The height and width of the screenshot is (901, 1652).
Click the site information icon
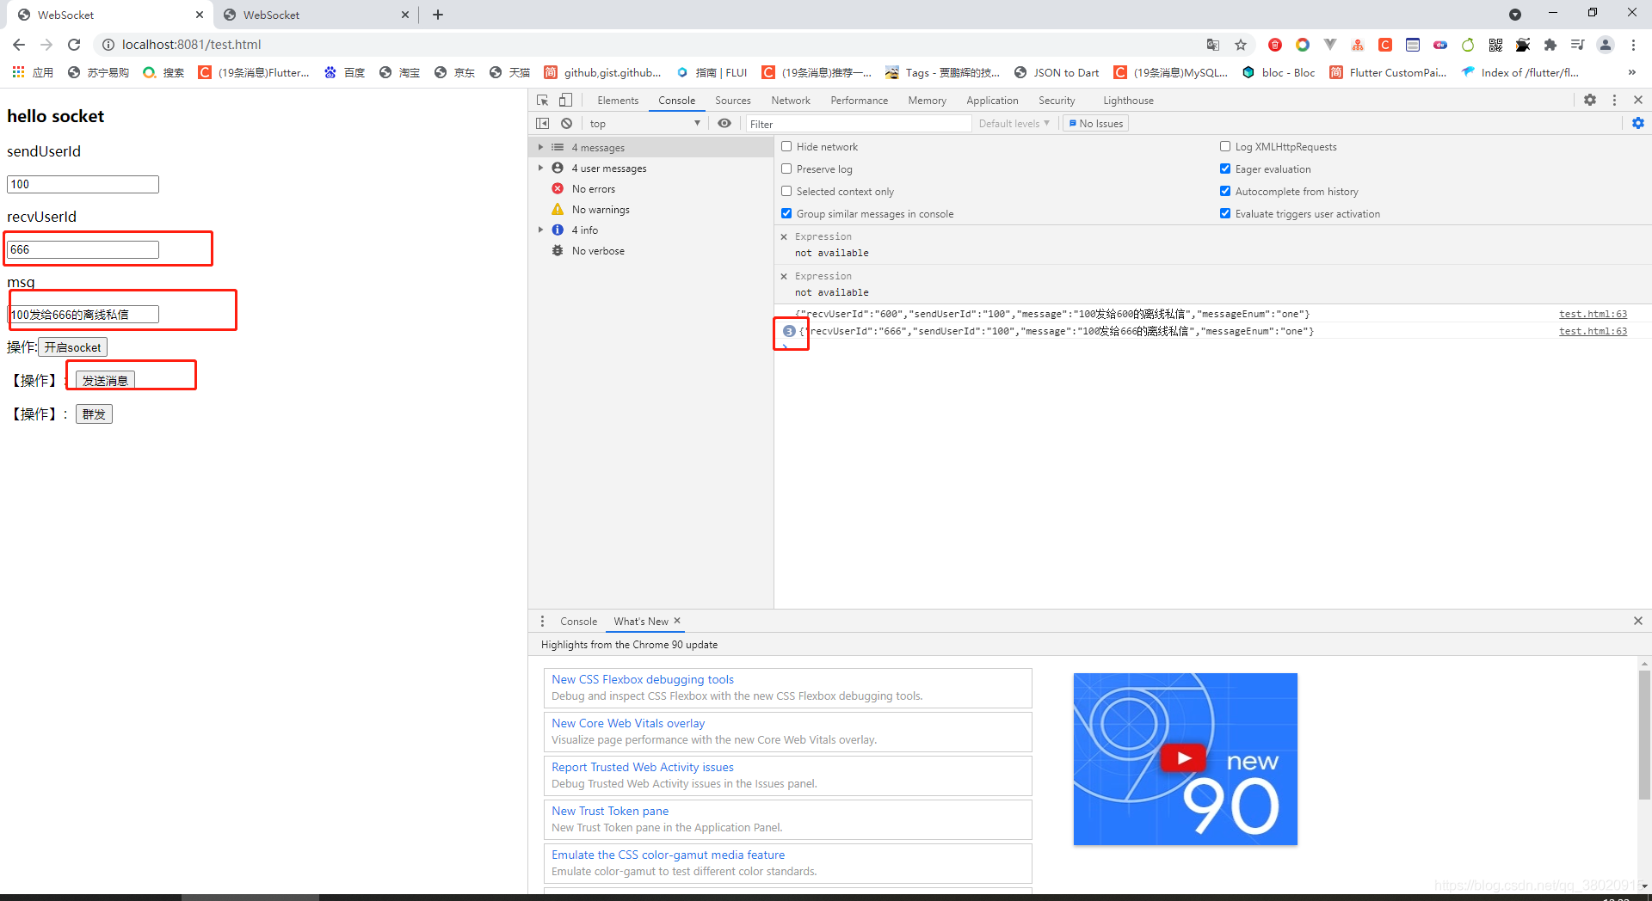click(108, 45)
